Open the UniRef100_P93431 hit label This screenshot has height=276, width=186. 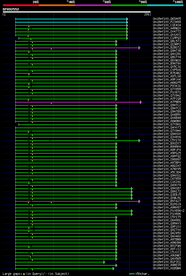167,86
